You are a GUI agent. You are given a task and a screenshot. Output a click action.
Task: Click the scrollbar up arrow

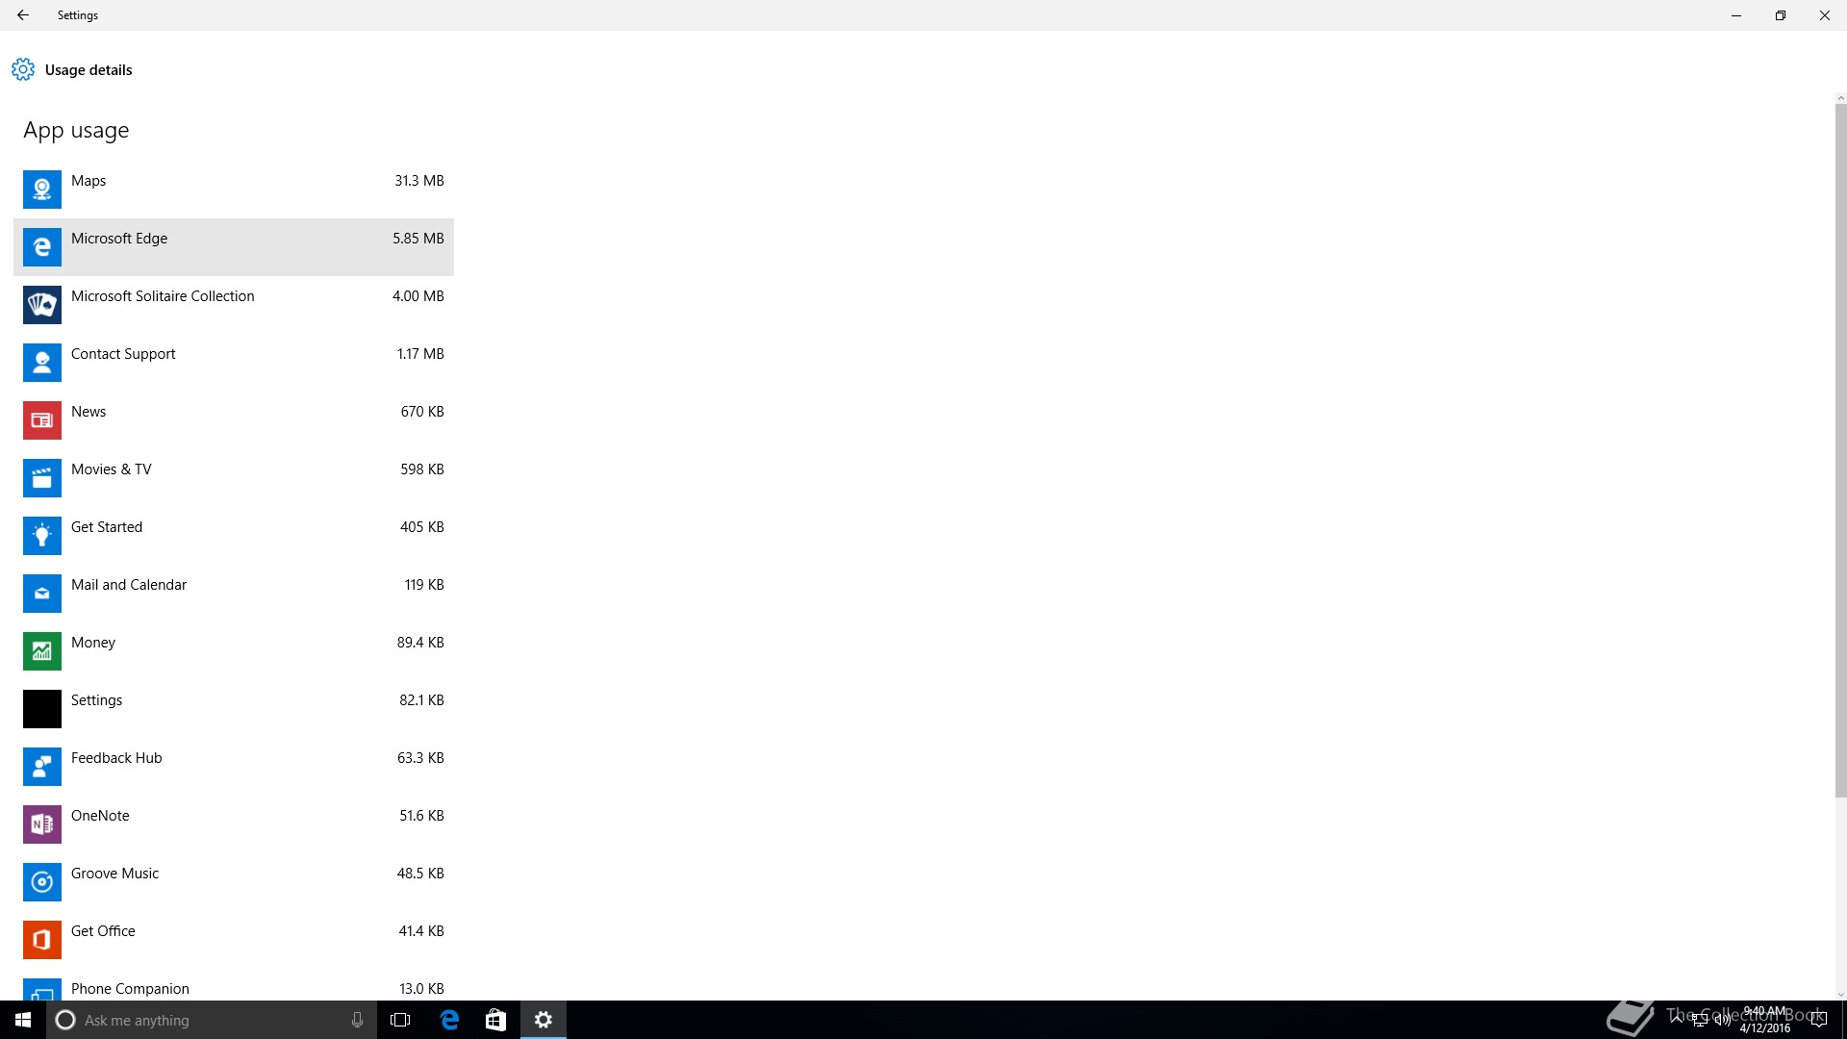[x=1840, y=98]
